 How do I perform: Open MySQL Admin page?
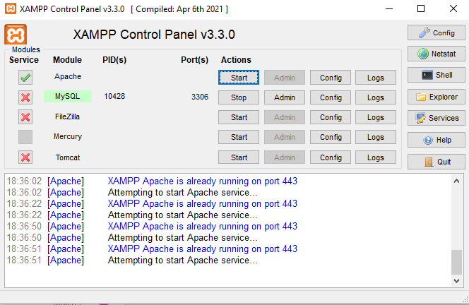[284, 97]
